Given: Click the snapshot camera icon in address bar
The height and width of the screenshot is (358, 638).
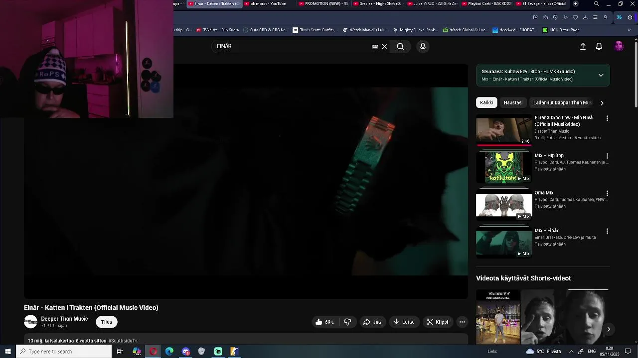Looking at the screenshot, I should point(545,17).
